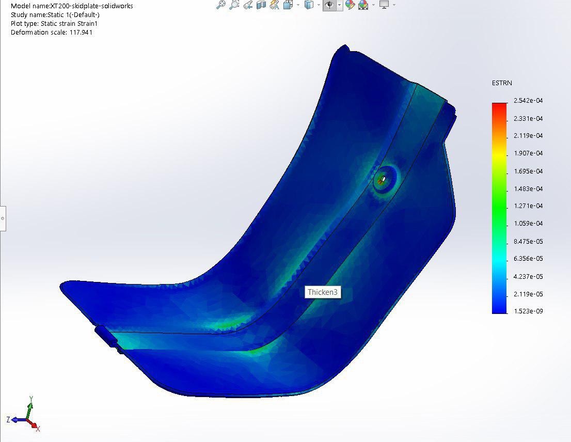Open the Dynamic Annotation Views tool
Screen dimensions: 571x442
[275, 5]
